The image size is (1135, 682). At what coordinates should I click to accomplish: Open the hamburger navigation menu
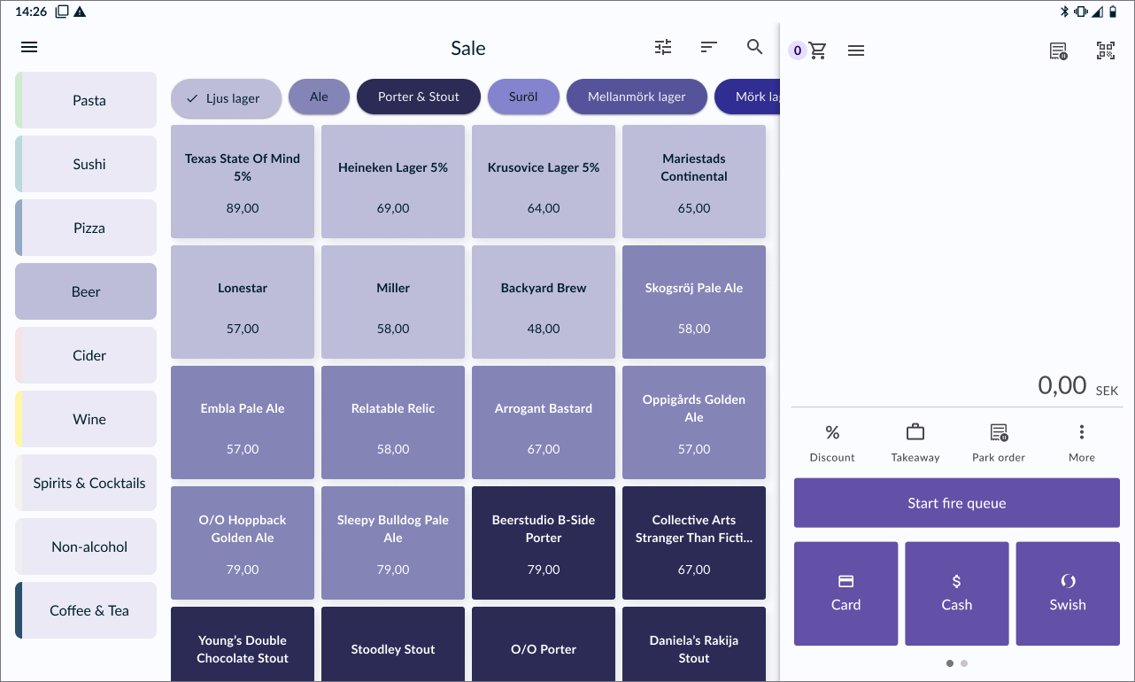click(x=29, y=48)
